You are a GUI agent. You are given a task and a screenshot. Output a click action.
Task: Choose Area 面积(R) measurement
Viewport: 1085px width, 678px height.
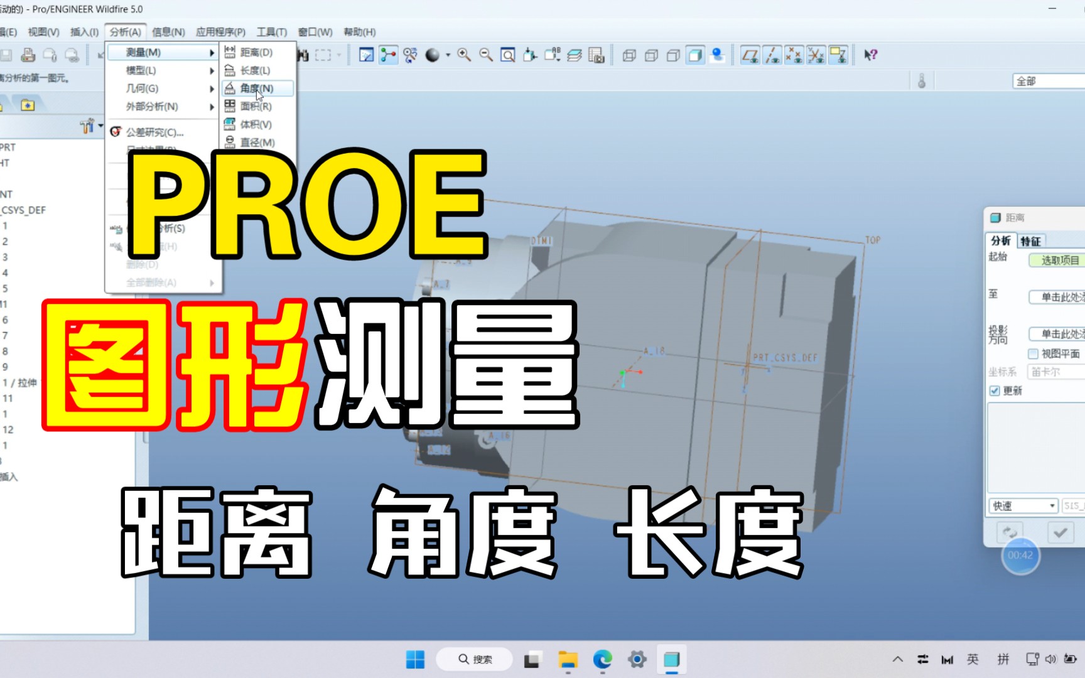[257, 107]
